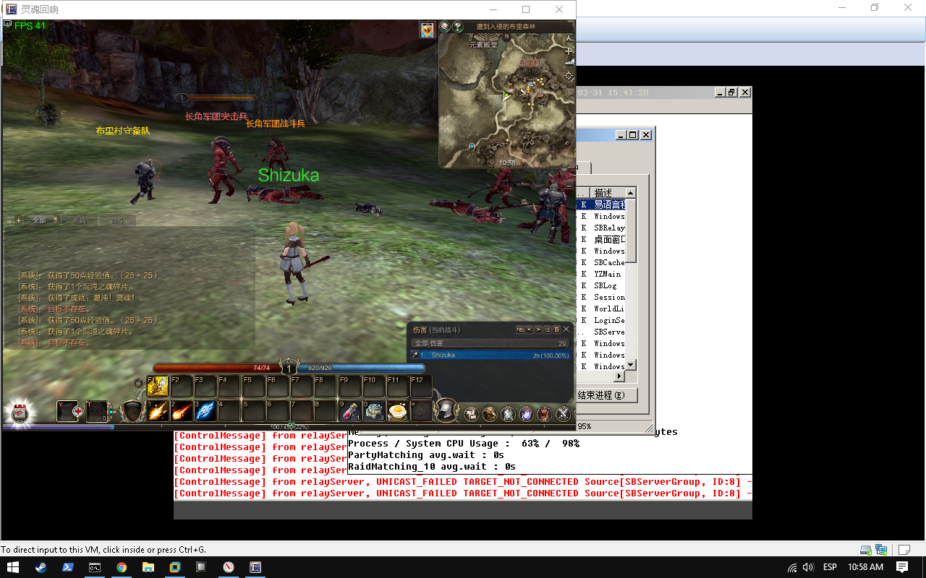Open the second round menu icon in bottom bar
Viewport: 926px width, 578px height.
coord(490,413)
